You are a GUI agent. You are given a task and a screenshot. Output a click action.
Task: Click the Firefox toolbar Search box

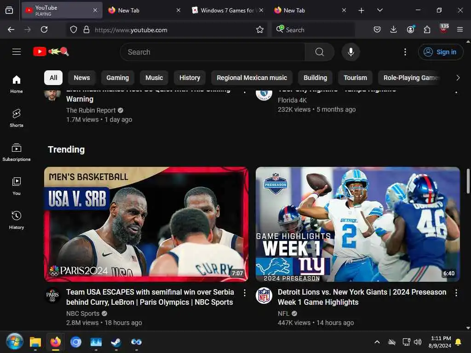(x=314, y=30)
